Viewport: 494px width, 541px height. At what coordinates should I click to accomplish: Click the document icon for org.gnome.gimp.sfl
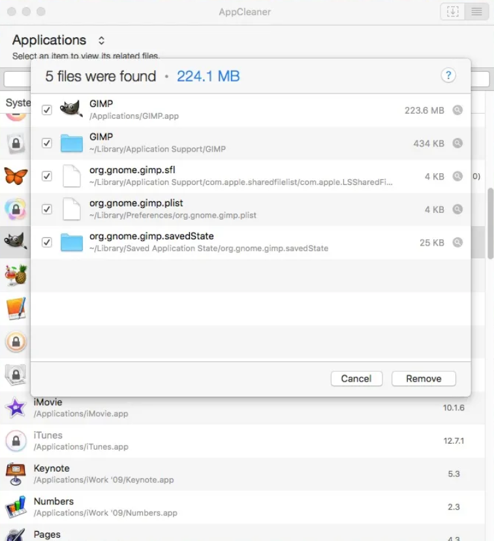(x=72, y=176)
